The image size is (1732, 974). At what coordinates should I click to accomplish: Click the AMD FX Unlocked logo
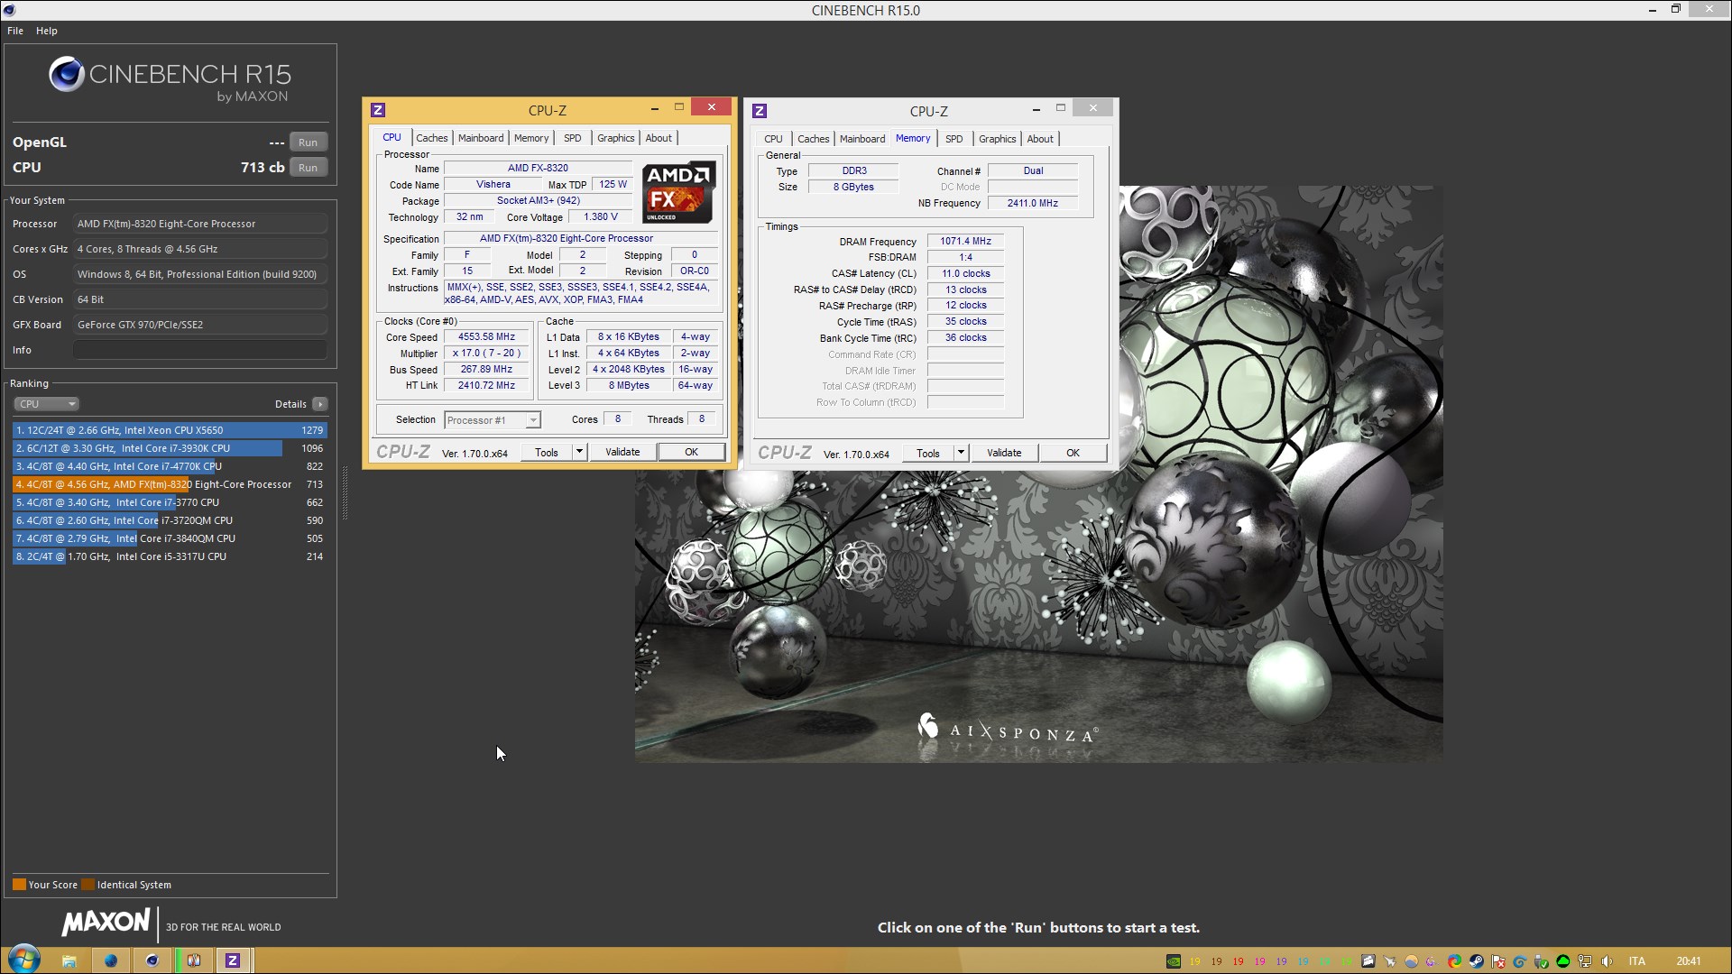(678, 192)
